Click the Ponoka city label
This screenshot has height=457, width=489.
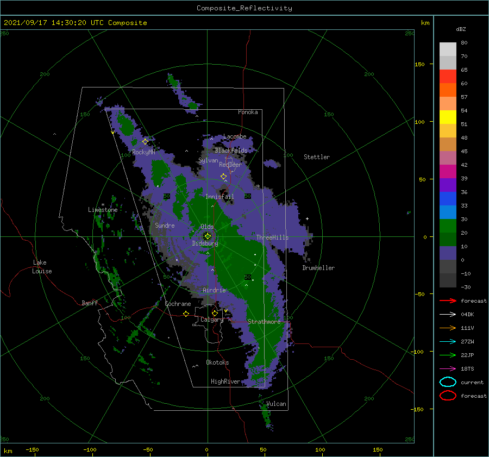tap(248, 112)
